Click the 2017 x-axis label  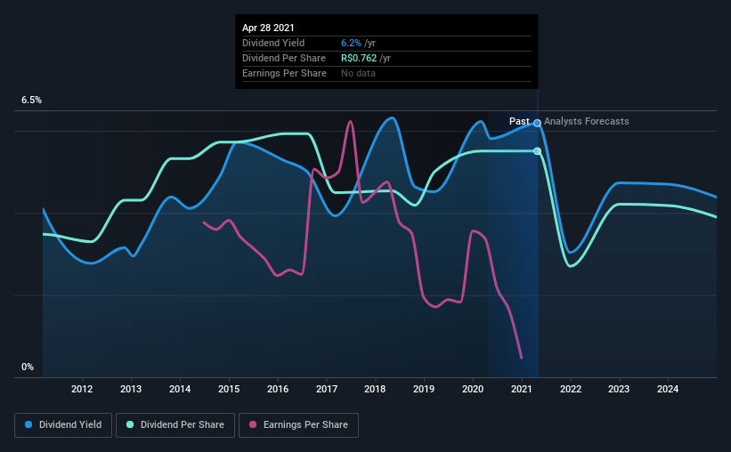[327, 389]
